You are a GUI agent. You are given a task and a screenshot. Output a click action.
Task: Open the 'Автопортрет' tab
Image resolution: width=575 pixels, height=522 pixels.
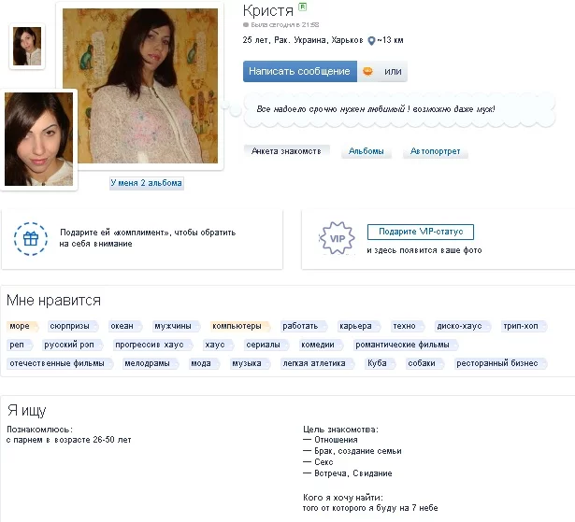[x=436, y=151]
